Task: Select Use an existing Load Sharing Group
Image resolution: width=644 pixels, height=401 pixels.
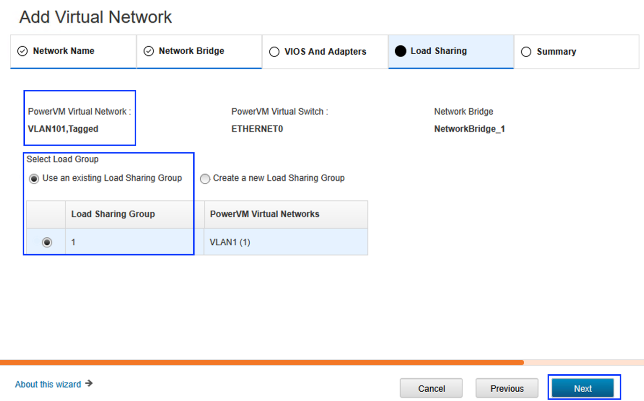Action: 34,179
